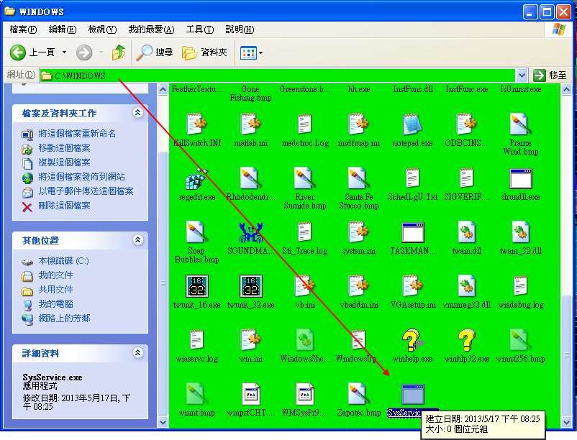Click 將這個檔案重新命名 rename link

[77, 134]
